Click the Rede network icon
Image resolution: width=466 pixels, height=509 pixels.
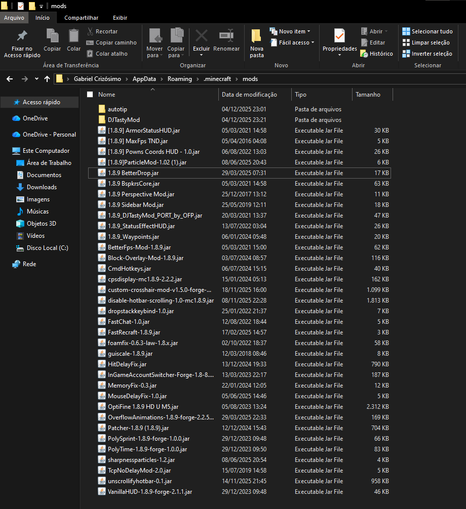click(x=16, y=264)
